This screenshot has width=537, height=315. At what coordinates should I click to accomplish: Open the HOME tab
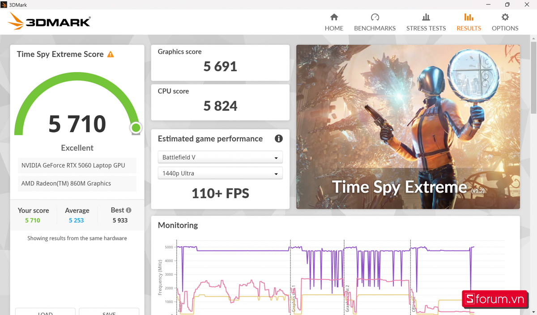point(334,22)
